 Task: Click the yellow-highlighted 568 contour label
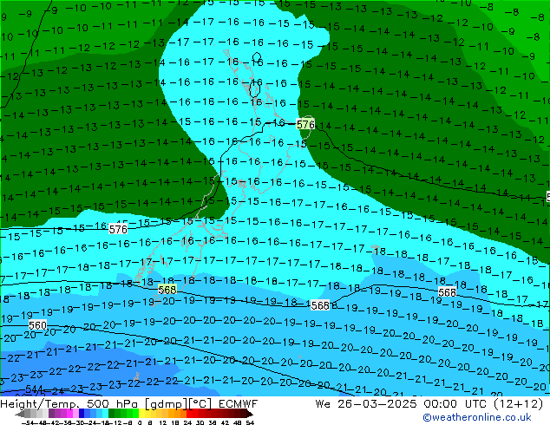click(167, 290)
